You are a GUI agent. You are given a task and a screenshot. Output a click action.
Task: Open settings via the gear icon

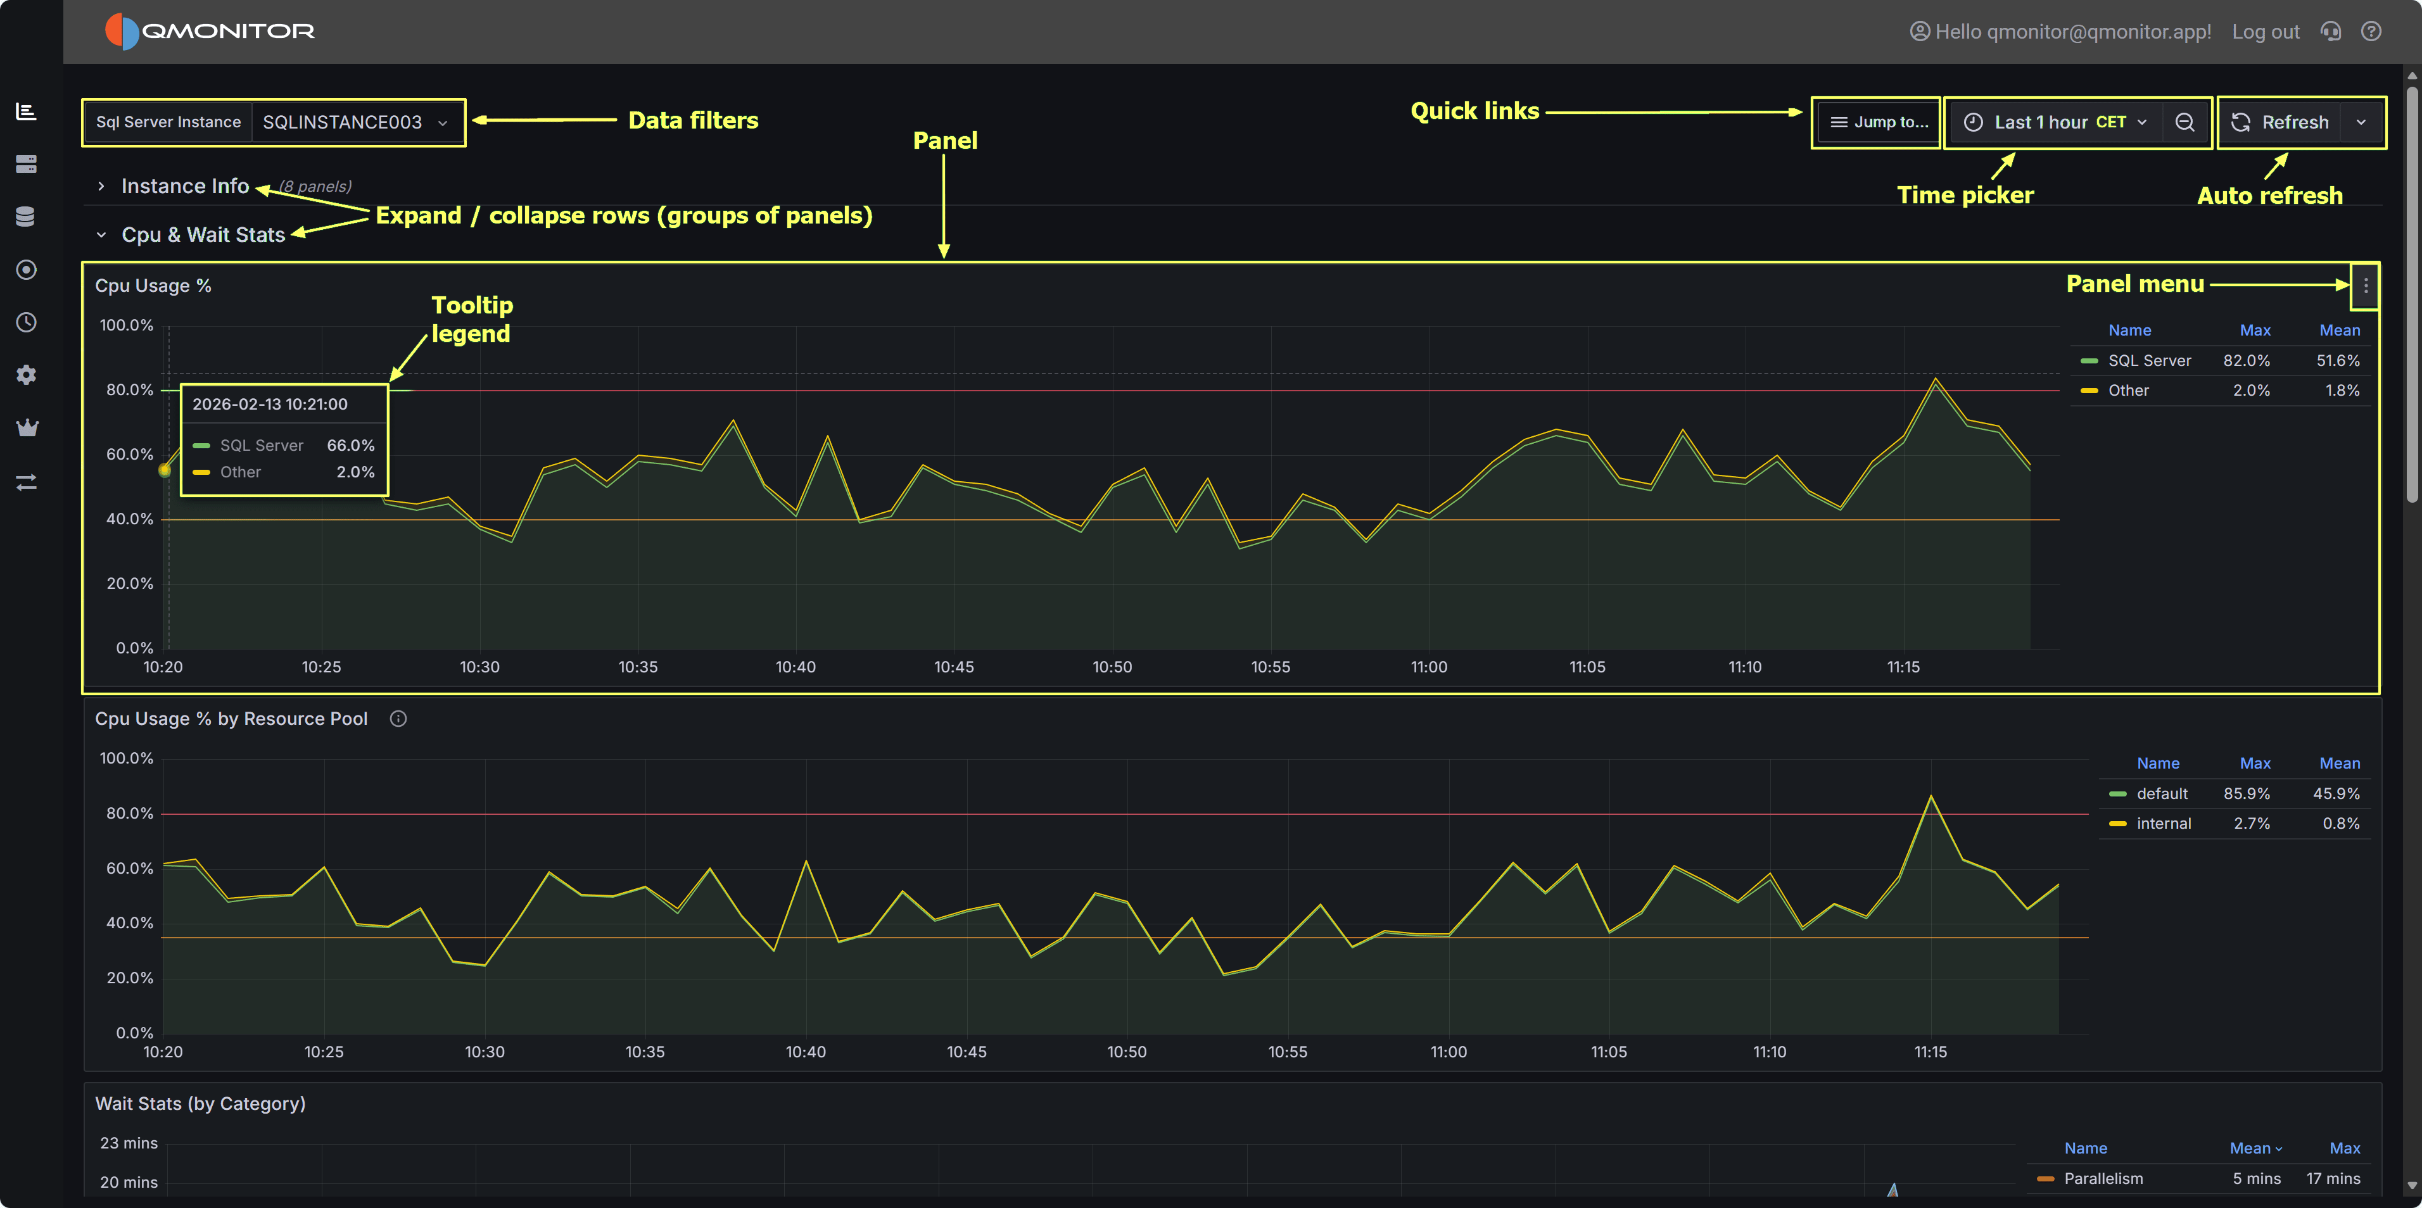click(x=27, y=375)
